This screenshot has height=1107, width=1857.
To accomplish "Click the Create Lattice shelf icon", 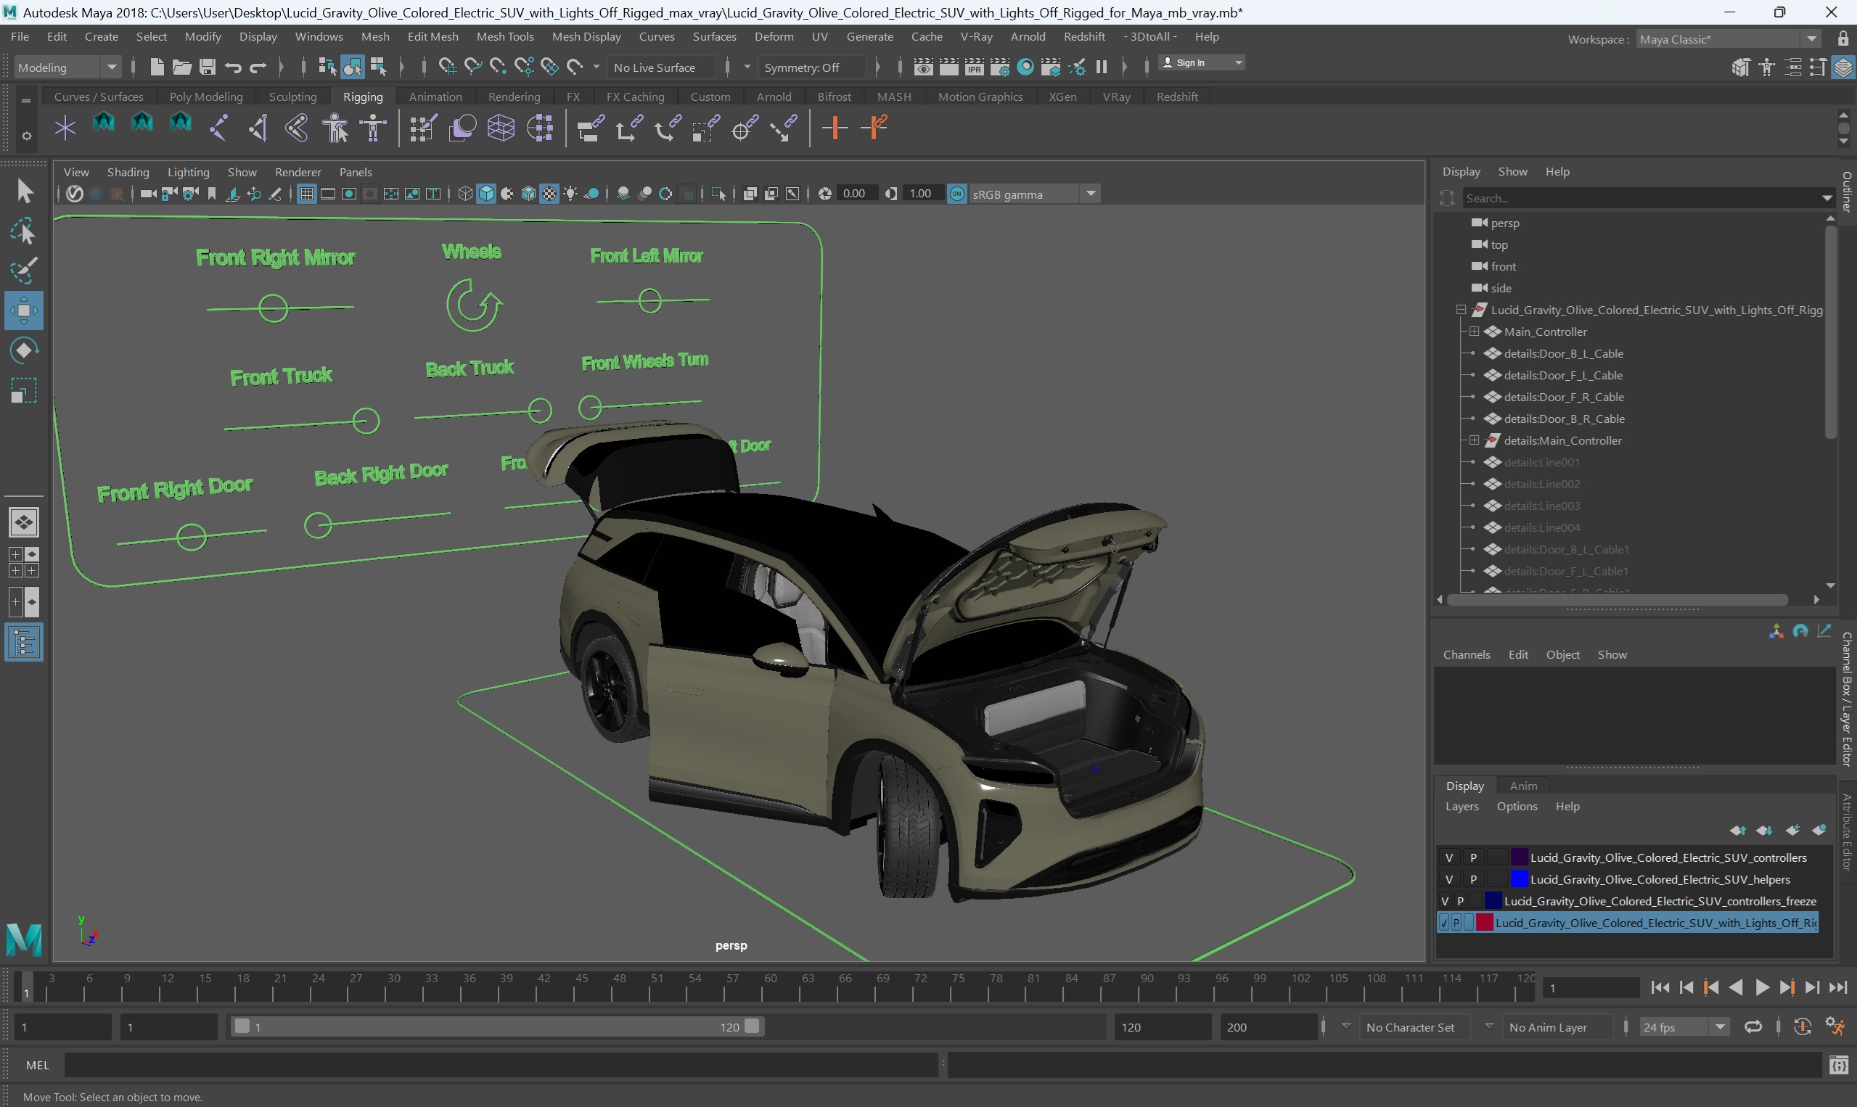I will [x=501, y=128].
